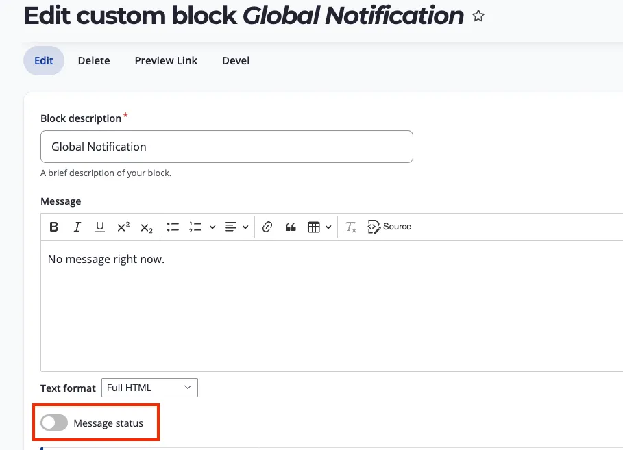Insert a block quote
The width and height of the screenshot is (623, 450).
pos(291,227)
